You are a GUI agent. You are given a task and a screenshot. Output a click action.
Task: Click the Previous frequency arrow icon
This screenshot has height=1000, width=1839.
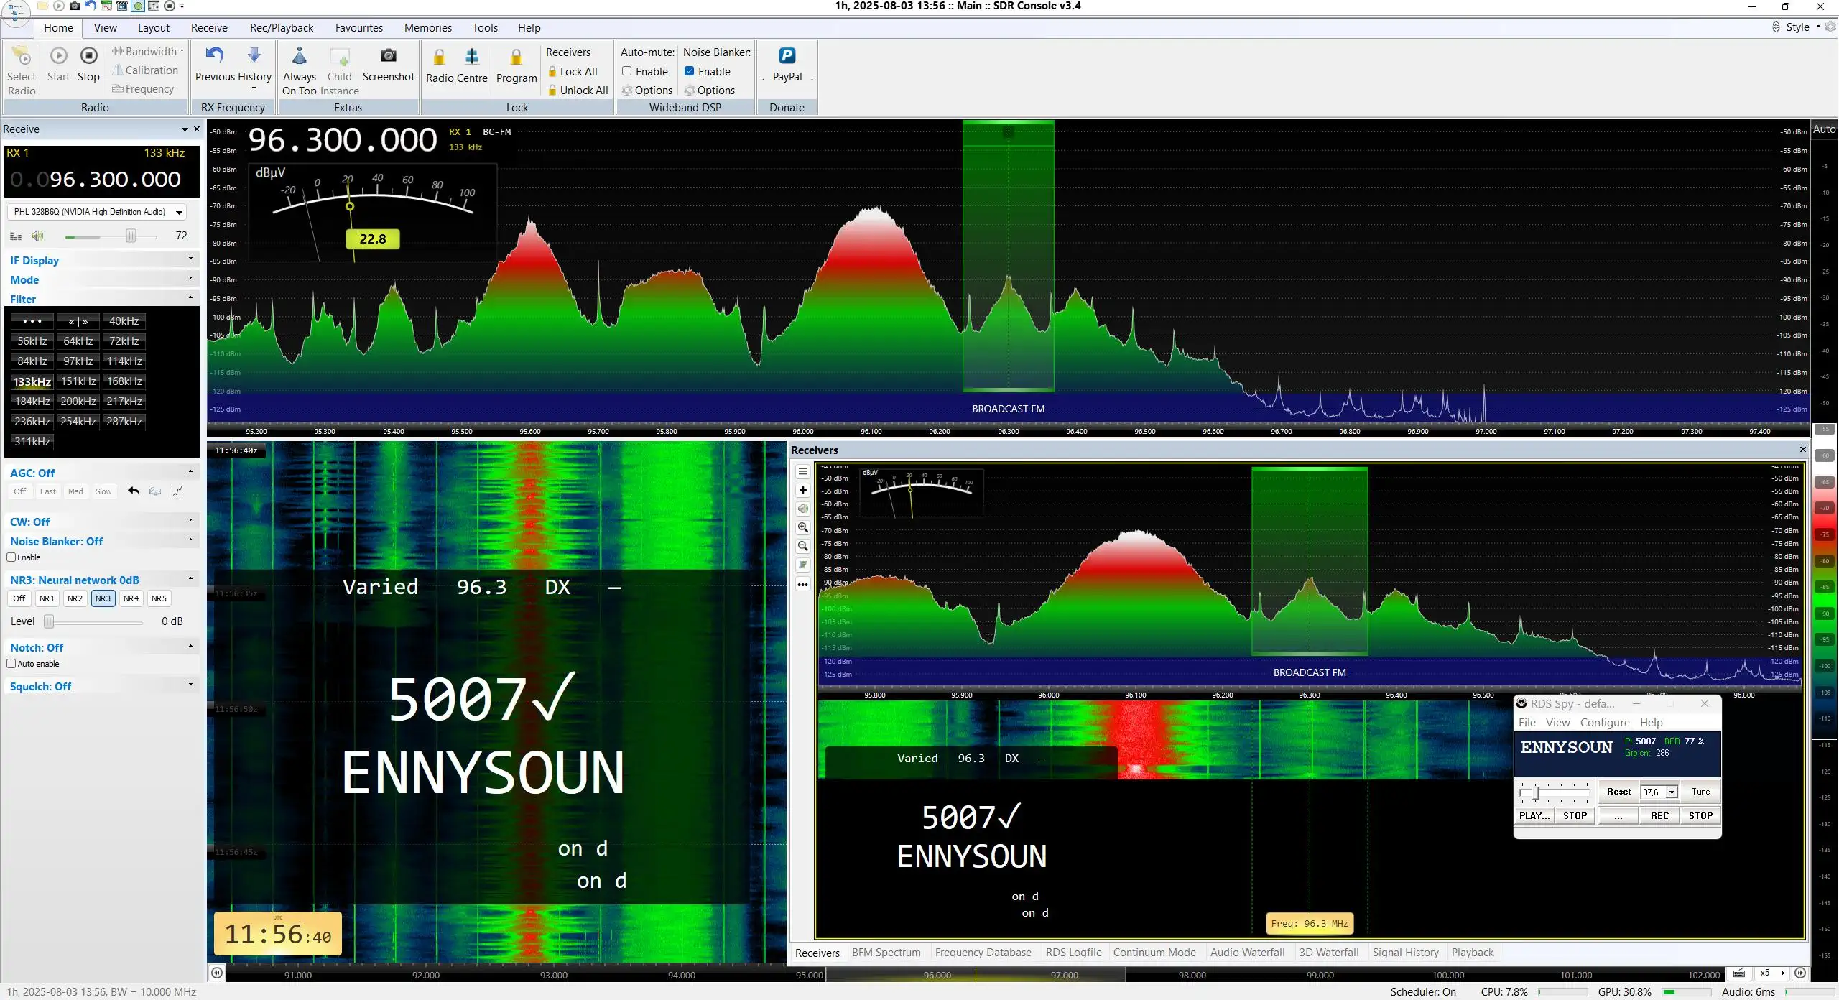point(214,55)
